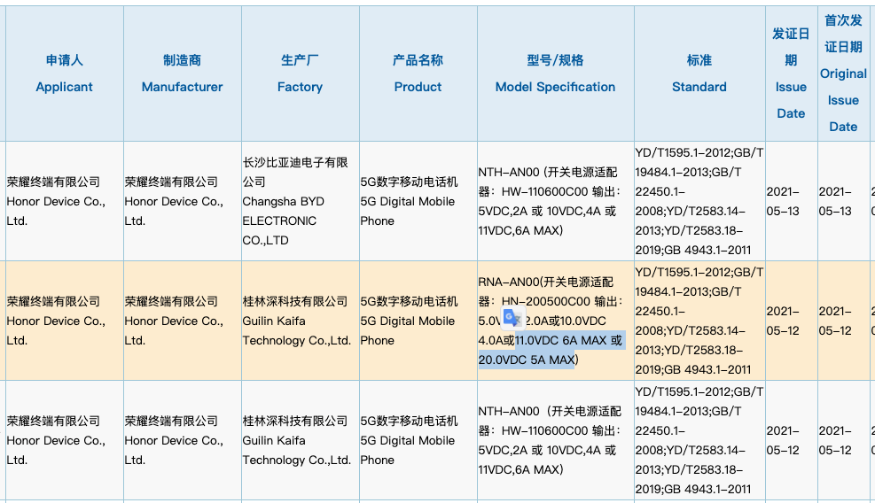Click the Manufacturer Honor Device cell in the first row
This screenshot has height=503, width=875.
(x=182, y=201)
